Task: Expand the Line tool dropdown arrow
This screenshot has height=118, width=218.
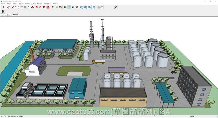Action: tap(16, 7)
